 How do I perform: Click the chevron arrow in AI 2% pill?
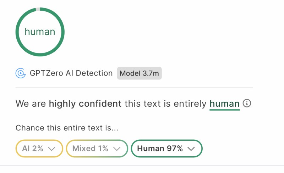[x=51, y=149]
